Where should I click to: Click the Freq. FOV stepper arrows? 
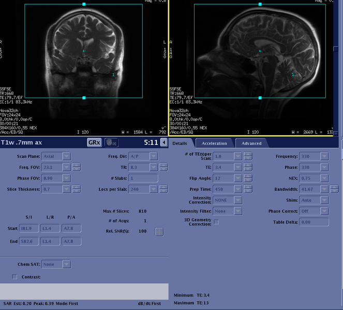pos(77,167)
